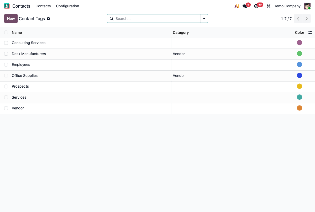Open the Demo Company switcher
The image size is (315, 212).
click(x=287, y=6)
